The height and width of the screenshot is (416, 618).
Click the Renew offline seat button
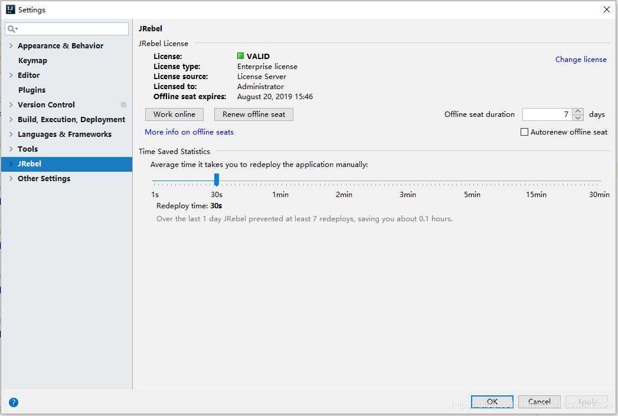click(x=254, y=114)
